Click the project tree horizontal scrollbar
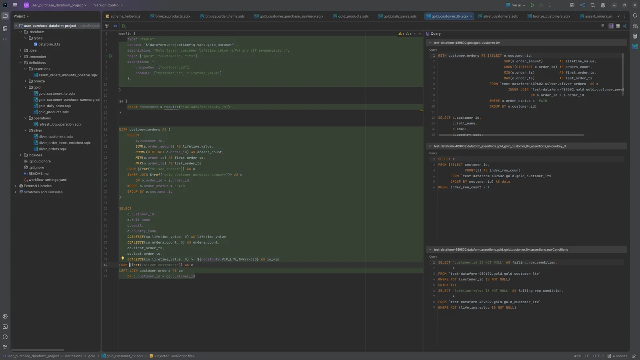The height and width of the screenshot is (360, 640). [38, 350]
